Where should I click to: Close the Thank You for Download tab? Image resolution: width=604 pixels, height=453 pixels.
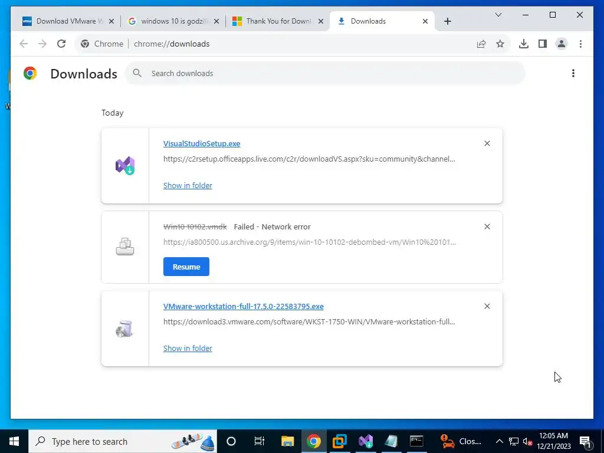click(x=320, y=22)
